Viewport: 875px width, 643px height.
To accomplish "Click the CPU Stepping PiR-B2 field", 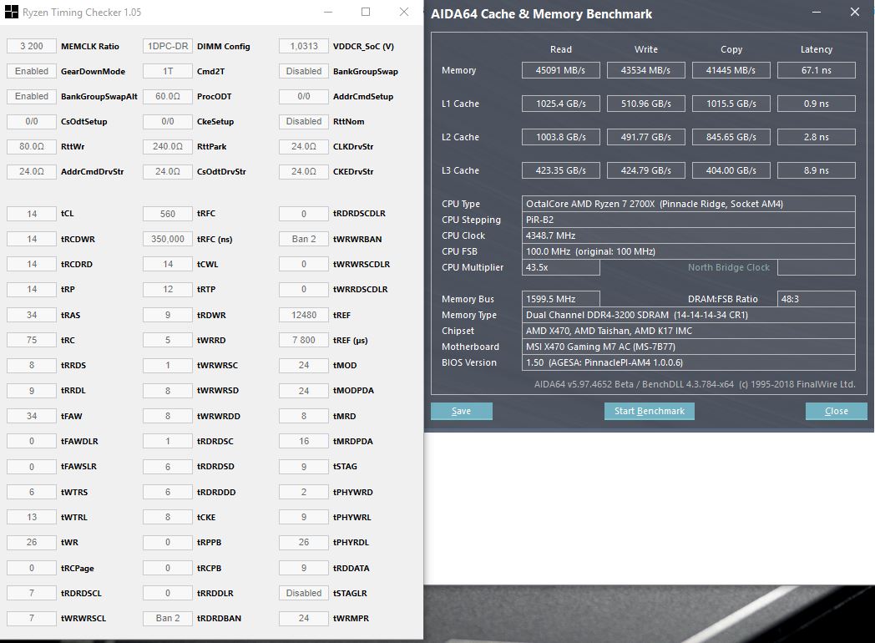I will click(689, 220).
